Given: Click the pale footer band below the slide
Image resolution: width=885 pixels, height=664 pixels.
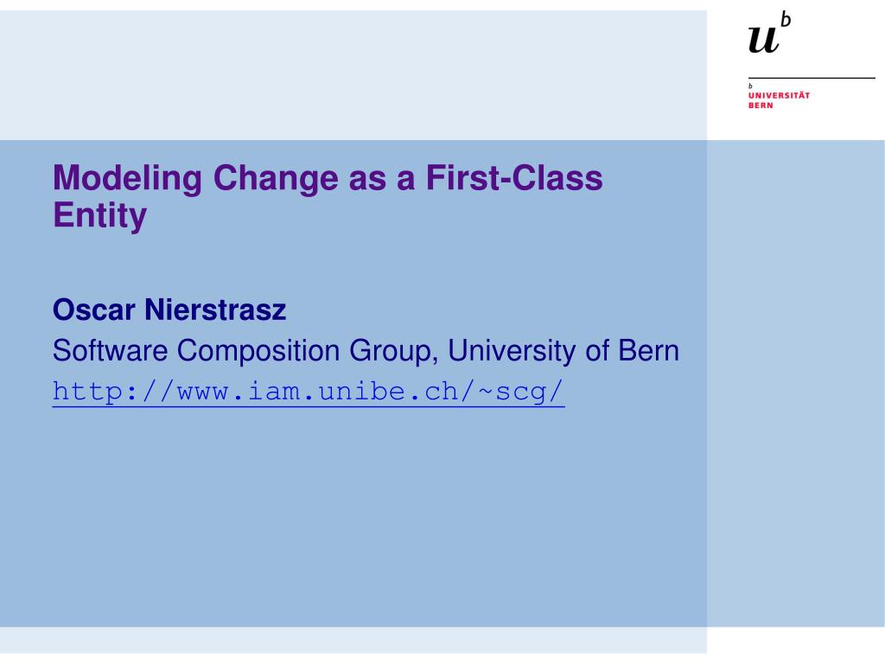Looking at the screenshot, I should tap(353, 640).
